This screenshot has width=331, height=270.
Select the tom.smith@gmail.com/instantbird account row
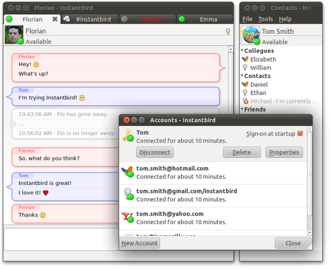tap(213, 195)
